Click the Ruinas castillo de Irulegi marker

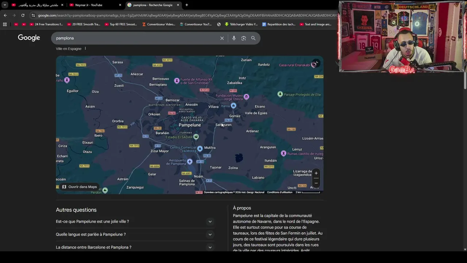coord(283,153)
